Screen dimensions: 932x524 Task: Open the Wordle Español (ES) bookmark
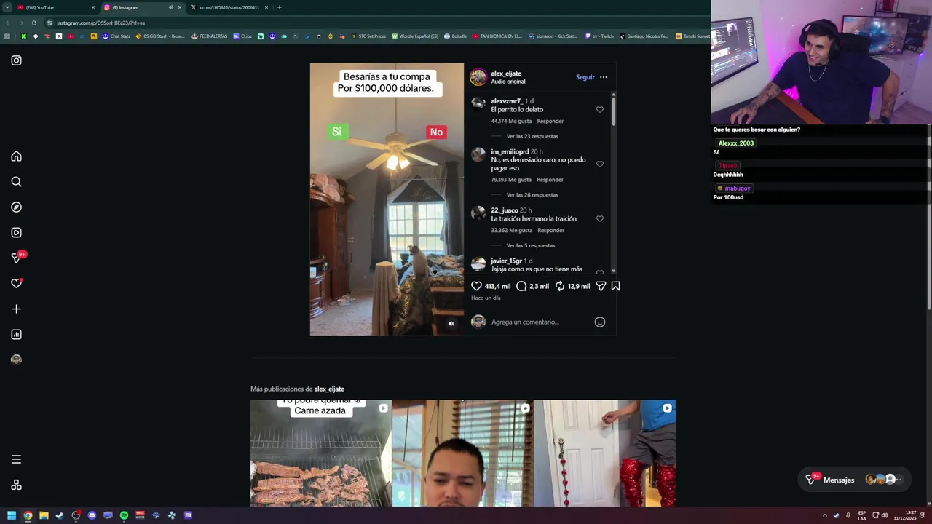(x=415, y=36)
